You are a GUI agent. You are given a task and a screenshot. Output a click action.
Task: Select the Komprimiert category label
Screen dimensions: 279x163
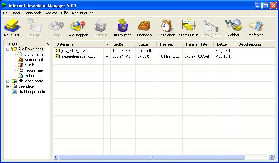[x=34, y=60]
